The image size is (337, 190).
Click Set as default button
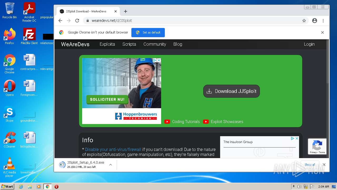[148, 32]
